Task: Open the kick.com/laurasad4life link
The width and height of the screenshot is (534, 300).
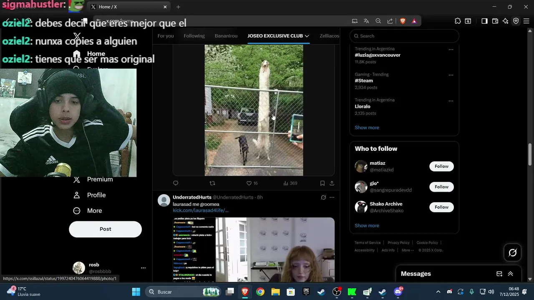Action: point(201,210)
